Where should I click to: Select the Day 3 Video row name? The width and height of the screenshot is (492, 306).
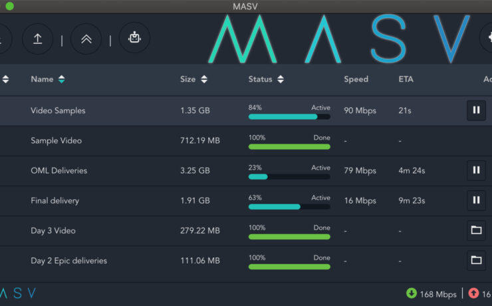(53, 231)
